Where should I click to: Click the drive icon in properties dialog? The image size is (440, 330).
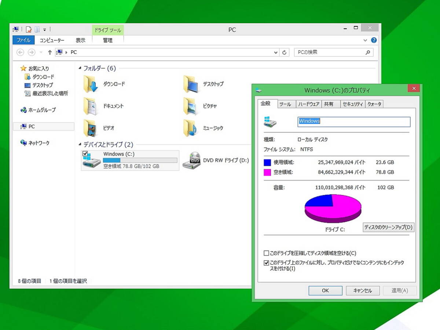270,122
